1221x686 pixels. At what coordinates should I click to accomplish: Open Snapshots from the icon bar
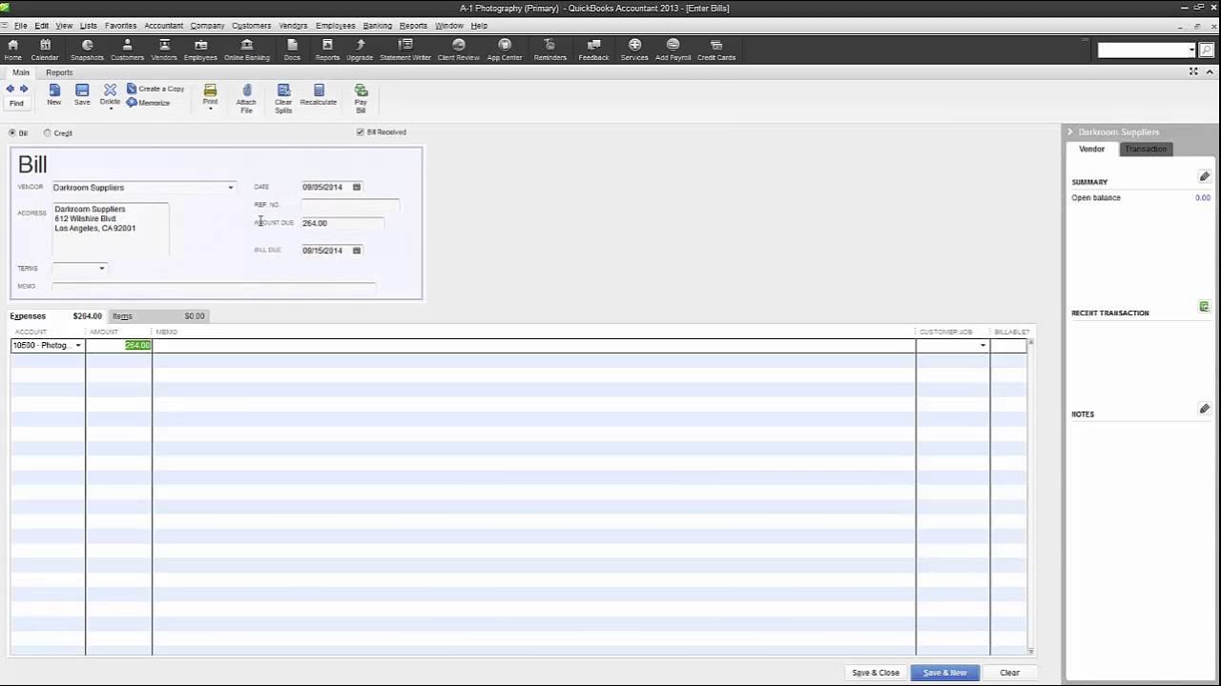[87, 50]
